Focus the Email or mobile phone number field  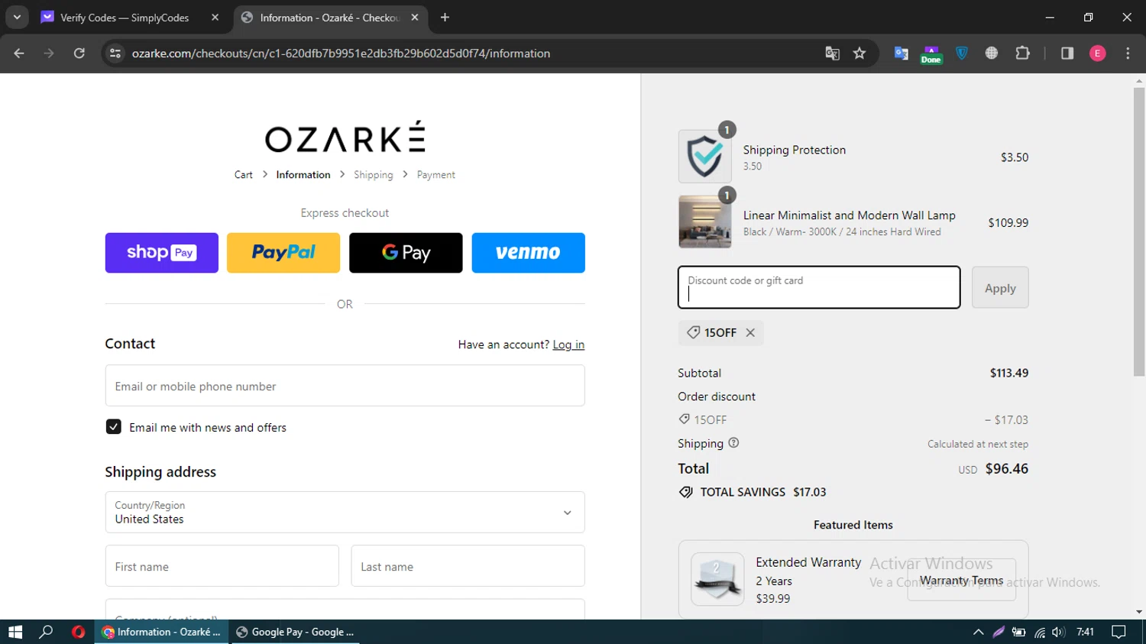pyautogui.click(x=345, y=386)
